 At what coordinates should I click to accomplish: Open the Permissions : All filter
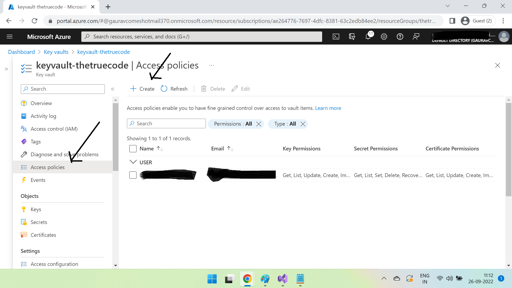click(233, 124)
